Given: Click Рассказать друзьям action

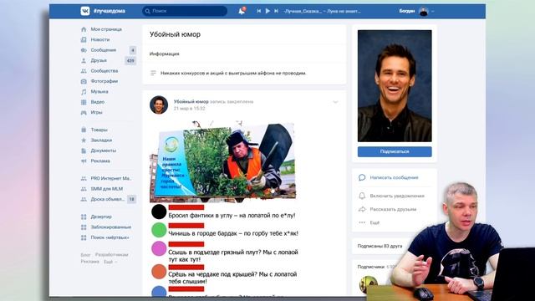Looking at the screenshot, I should tap(393, 209).
